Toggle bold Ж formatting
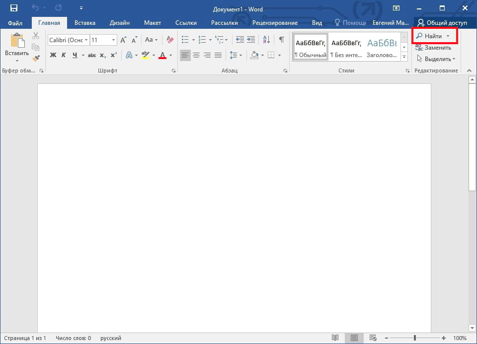The image size is (477, 344). pos(53,55)
